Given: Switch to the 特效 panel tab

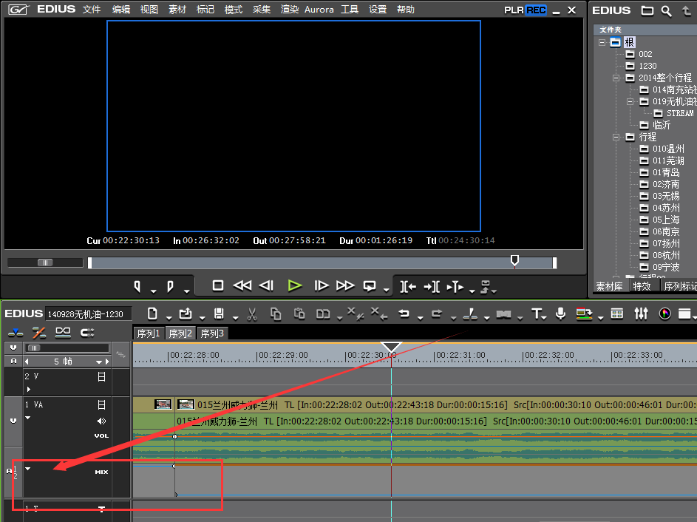Looking at the screenshot, I should point(642,286).
